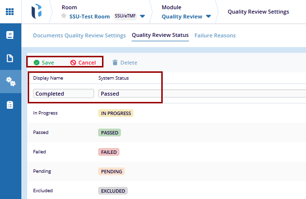Expand the Quality Review module dropdown
This screenshot has height=199, width=306.
(208, 17)
